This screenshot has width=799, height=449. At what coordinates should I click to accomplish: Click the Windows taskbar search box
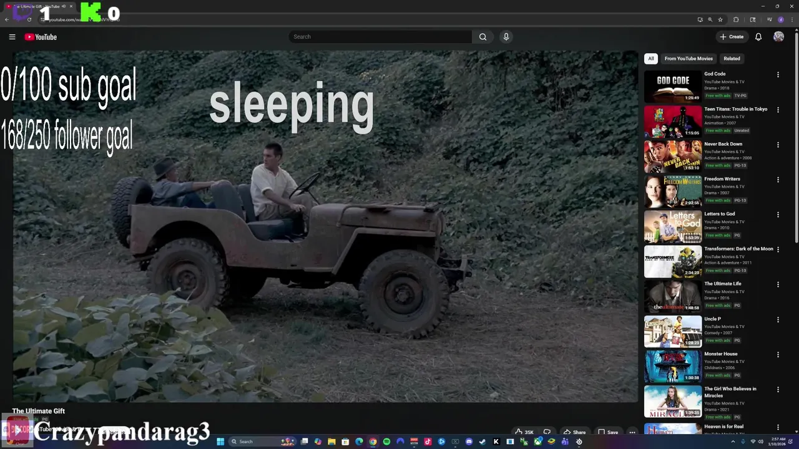(x=262, y=442)
